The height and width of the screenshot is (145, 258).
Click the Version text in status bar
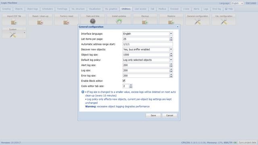tap(11, 143)
